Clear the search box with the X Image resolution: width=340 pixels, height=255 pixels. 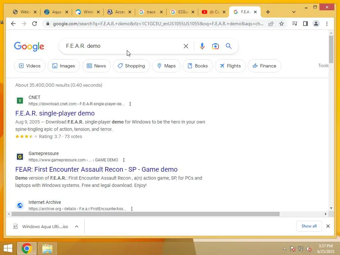click(186, 46)
